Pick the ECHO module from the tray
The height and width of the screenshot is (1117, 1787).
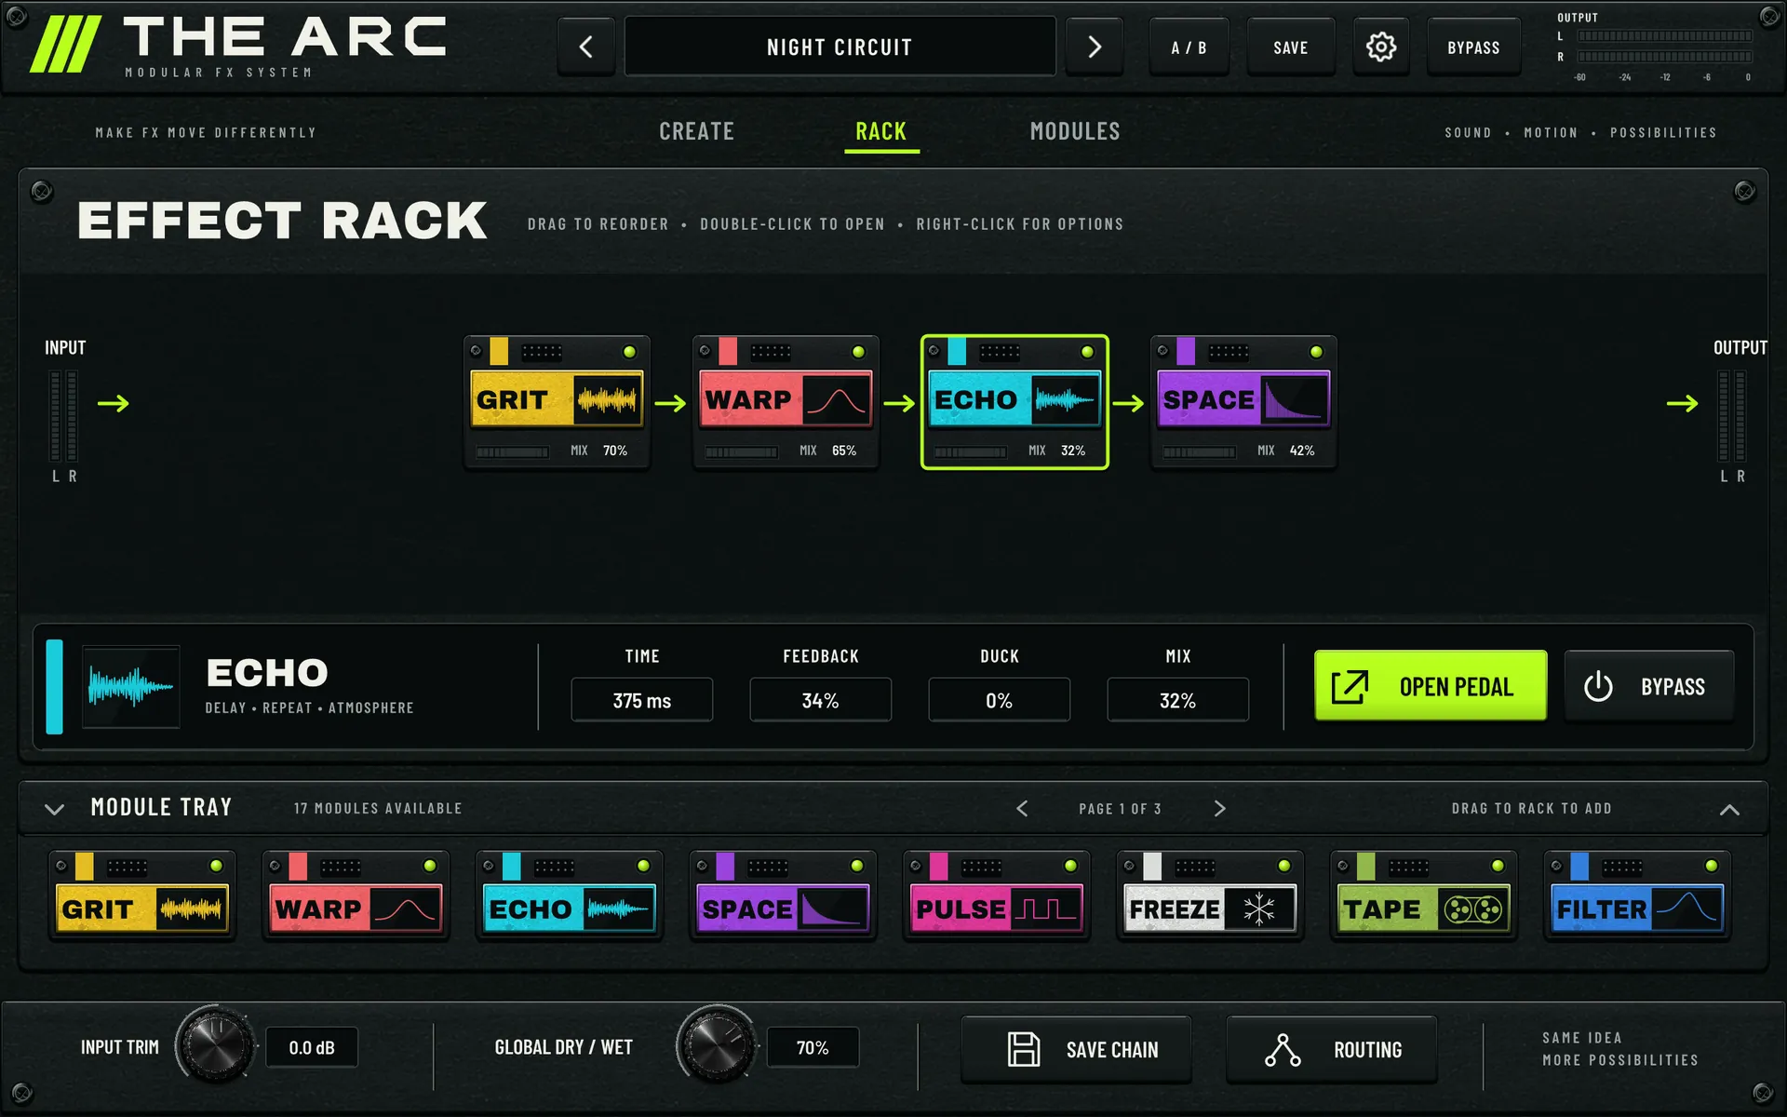(x=570, y=895)
